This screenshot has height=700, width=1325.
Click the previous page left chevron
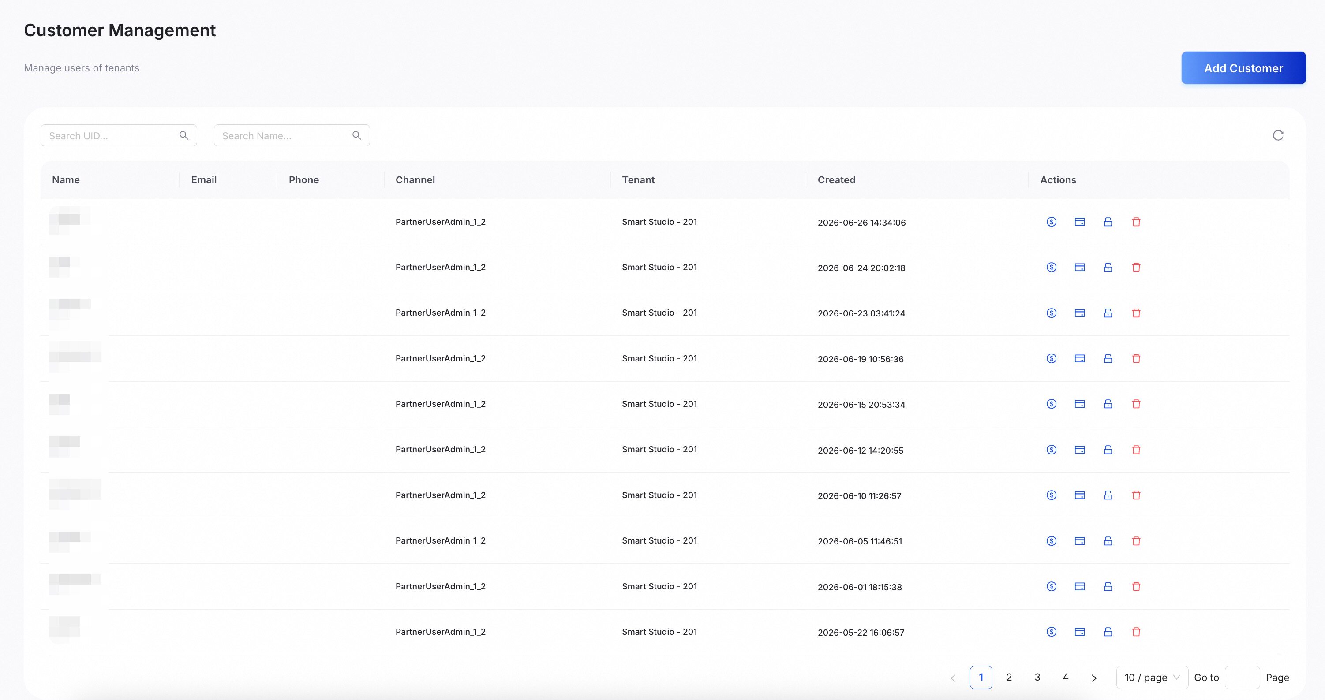pos(953,678)
